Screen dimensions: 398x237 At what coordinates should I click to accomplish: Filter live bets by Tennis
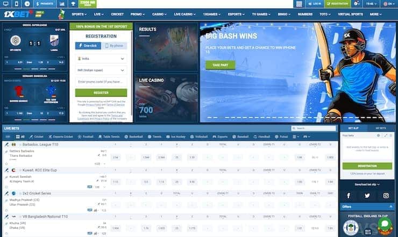coord(154,137)
